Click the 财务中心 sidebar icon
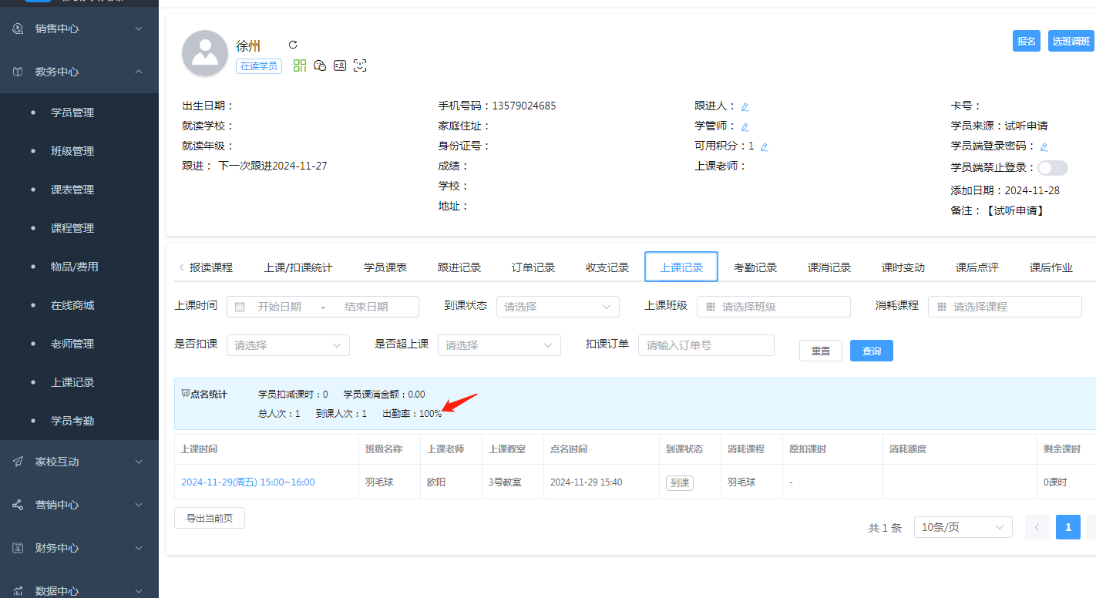The width and height of the screenshot is (1096, 598). 18,548
